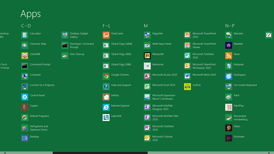Click the M group header

(x=146, y=26)
